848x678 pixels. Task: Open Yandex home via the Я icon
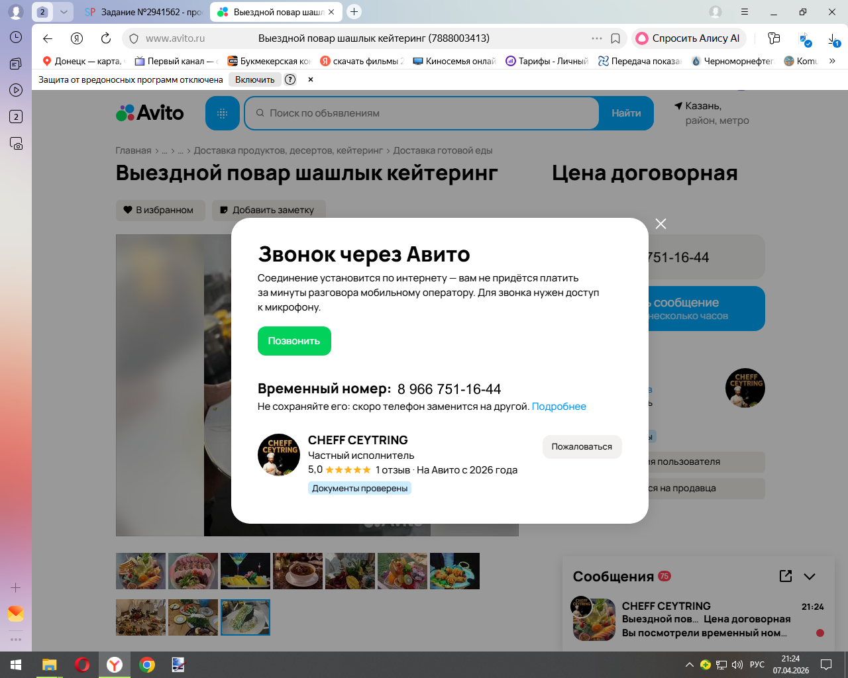pyautogui.click(x=77, y=38)
